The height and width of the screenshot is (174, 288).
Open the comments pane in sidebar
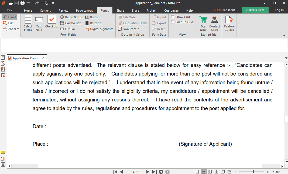(3, 153)
